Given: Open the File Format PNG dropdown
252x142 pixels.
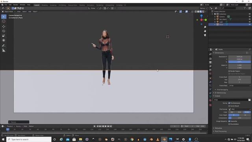Looking at the screenshot, I should point(239,109).
